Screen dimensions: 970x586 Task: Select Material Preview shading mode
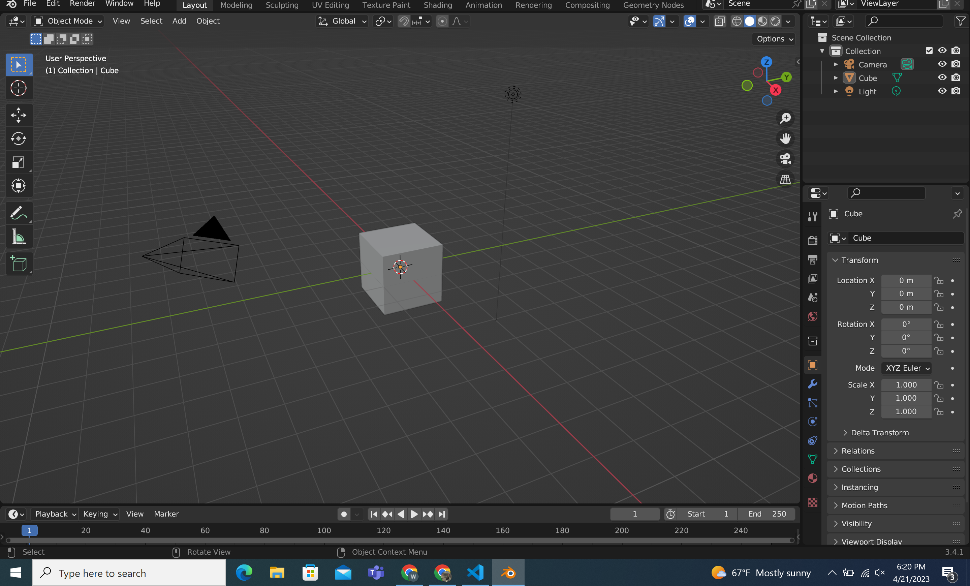tap(762, 21)
